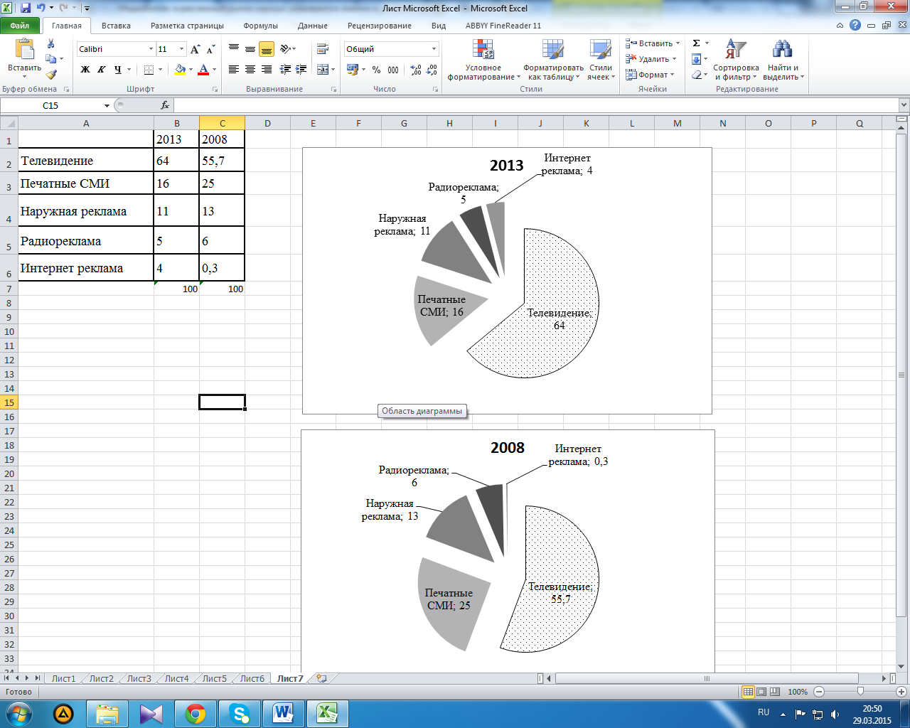This screenshot has width=910, height=728.
Task: Open Microsoft Excel Help
Action: coord(855,25)
